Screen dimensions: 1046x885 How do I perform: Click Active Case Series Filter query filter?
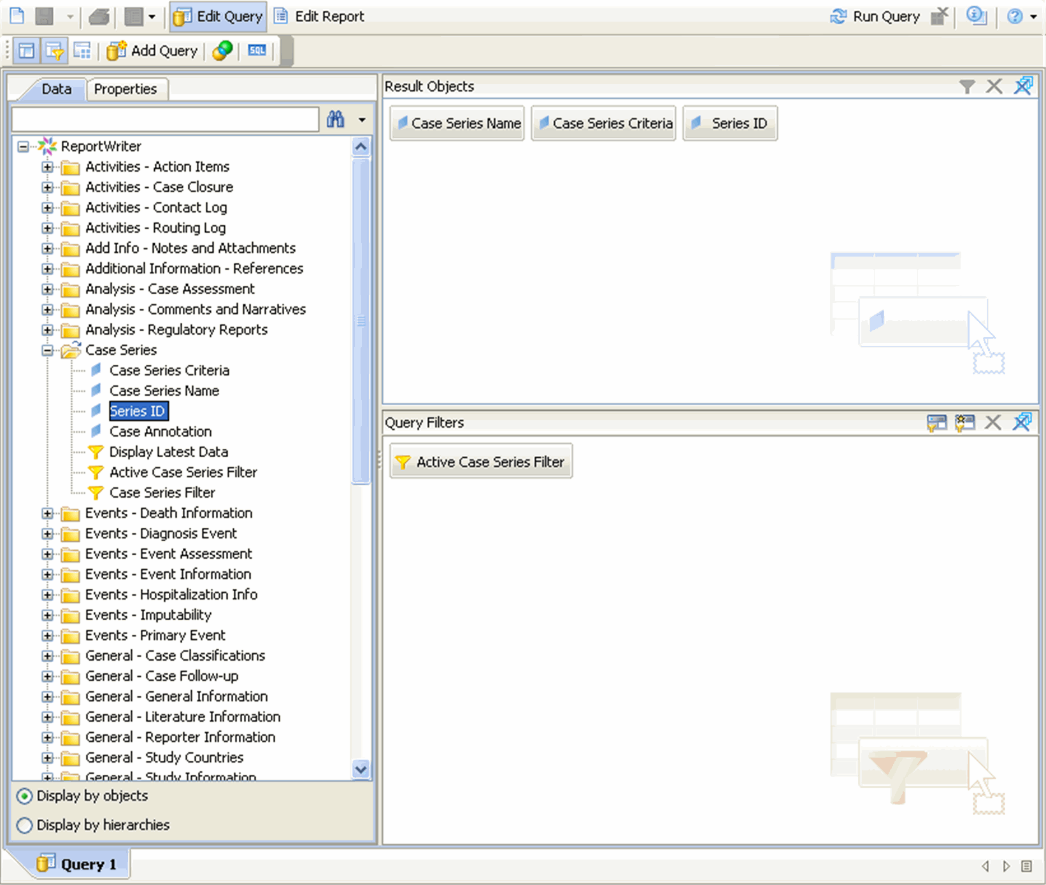tap(482, 462)
